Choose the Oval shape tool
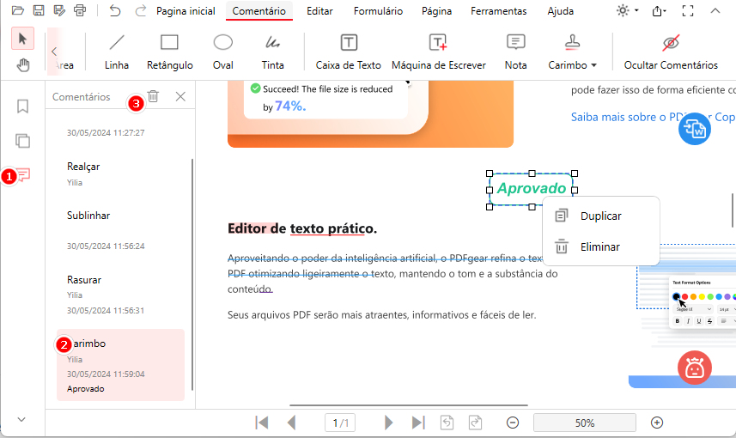 (x=223, y=52)
